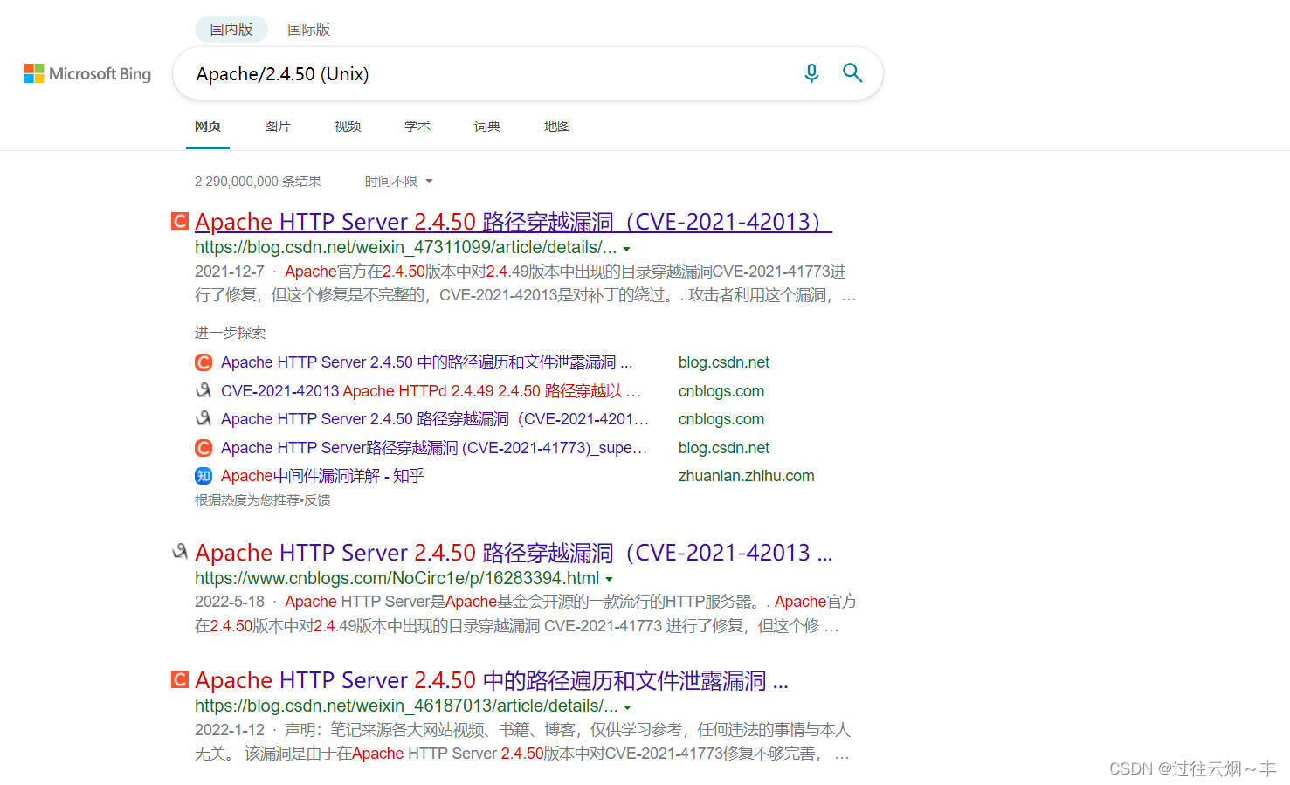Open related link Apache中间件漏洞详解 - 知乎
The width and height of the screenshot is (1290, 785).
coord(322,476)
